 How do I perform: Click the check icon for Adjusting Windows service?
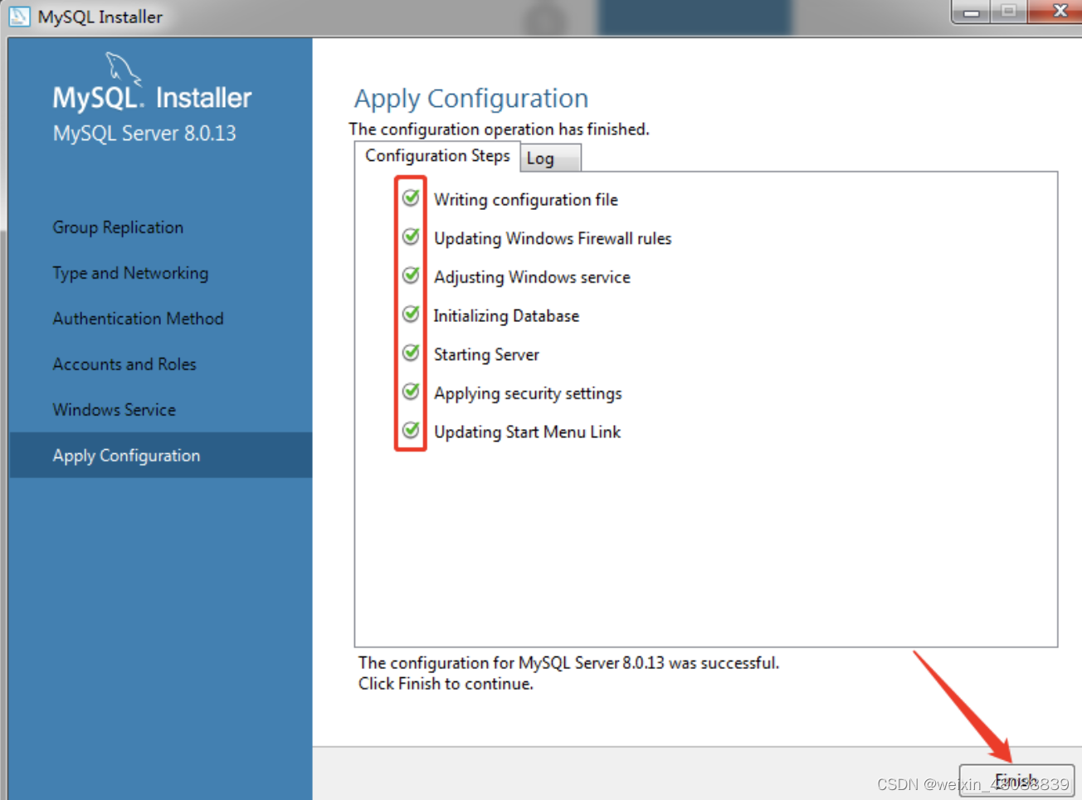click(x=411, y=276)
